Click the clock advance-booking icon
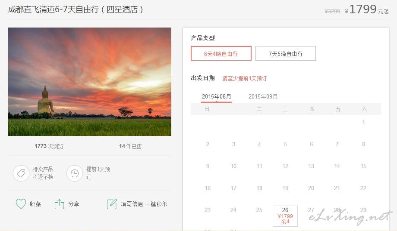 [74, 173]
